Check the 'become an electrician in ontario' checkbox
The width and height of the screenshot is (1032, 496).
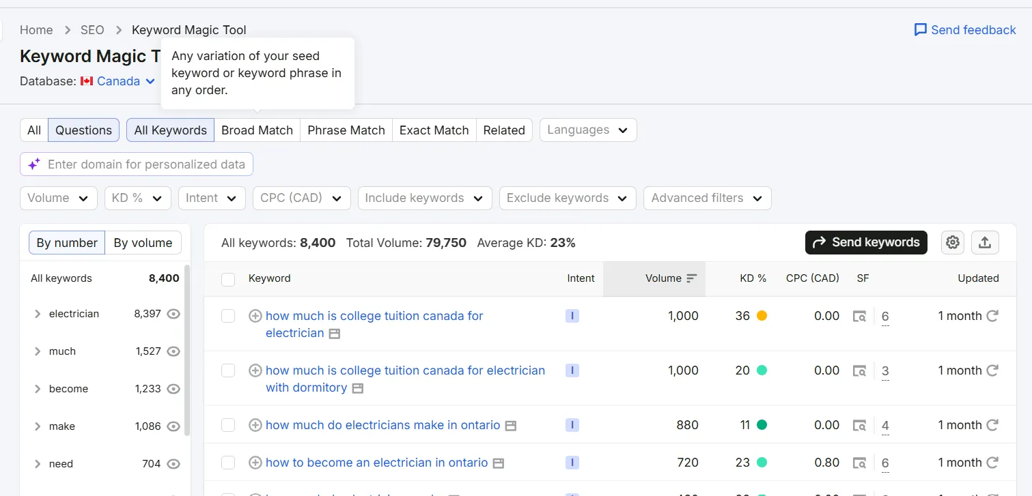click(228, 463)
